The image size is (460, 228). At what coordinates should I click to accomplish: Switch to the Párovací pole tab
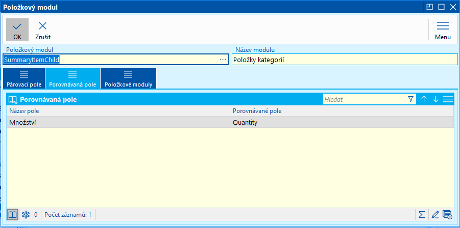24,78
